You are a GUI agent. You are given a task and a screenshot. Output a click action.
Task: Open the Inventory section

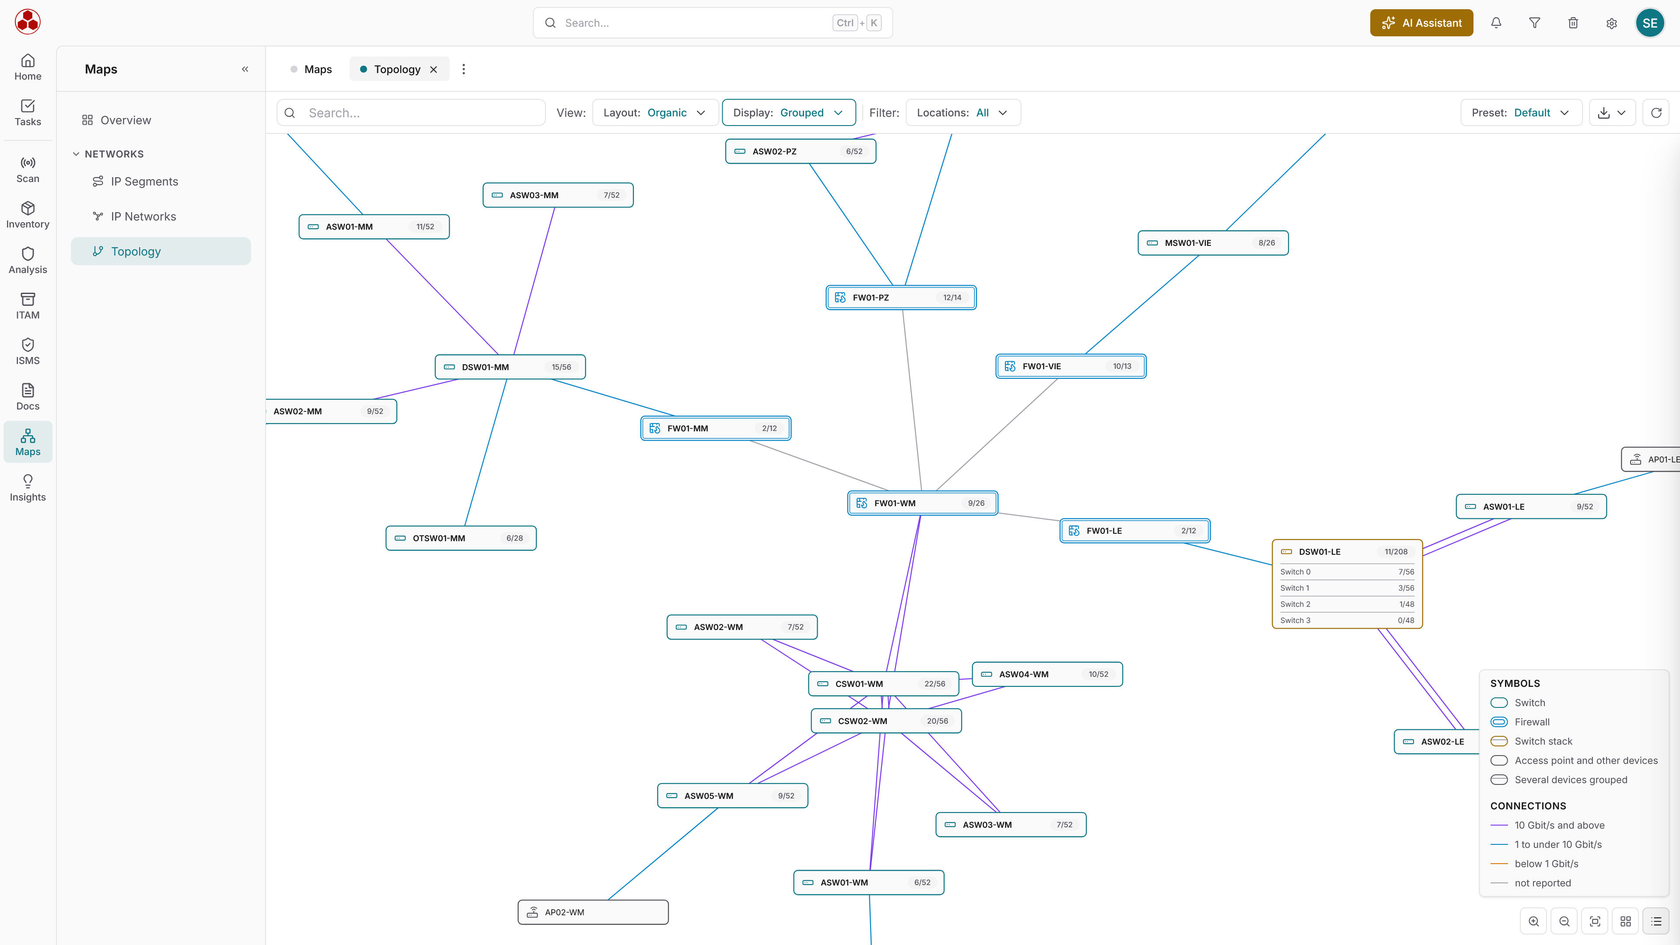tap(28, 215)
